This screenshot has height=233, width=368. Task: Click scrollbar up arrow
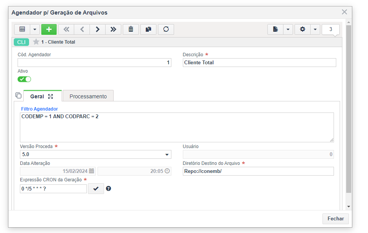(x=349, y=22)
